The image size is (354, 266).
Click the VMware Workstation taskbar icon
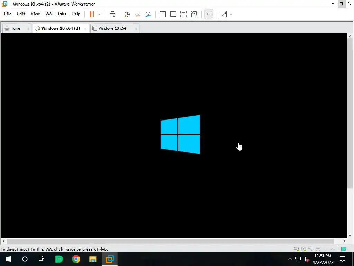[x=110, y=259]
